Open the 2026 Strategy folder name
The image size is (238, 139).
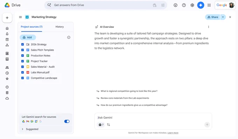pos(39,44)
